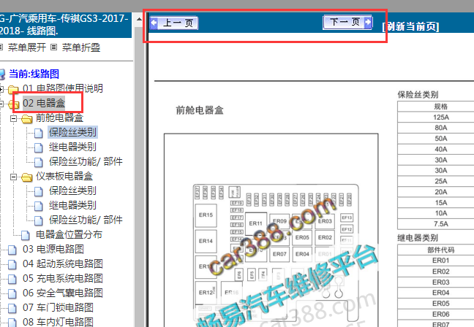Image resolution: width=474 pixels, height=327 pixels.
Task: Click the 前舱电器盒 diagram heading
Action: point(200,110)
